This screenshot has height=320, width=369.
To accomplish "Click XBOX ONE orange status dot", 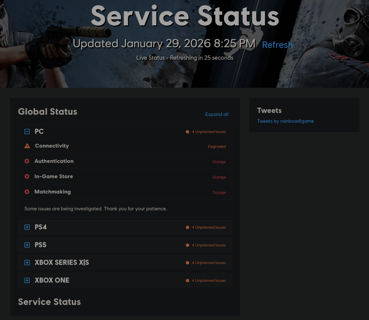I will [187, 281].
